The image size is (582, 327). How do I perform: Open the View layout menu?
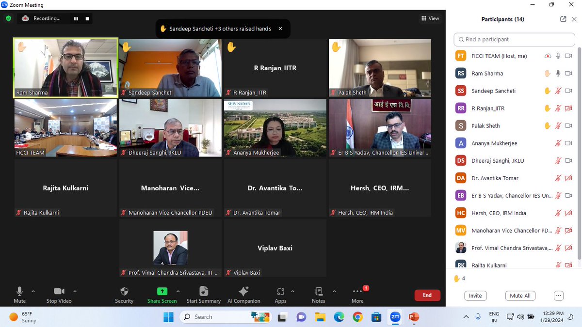[x=430, y=18]
